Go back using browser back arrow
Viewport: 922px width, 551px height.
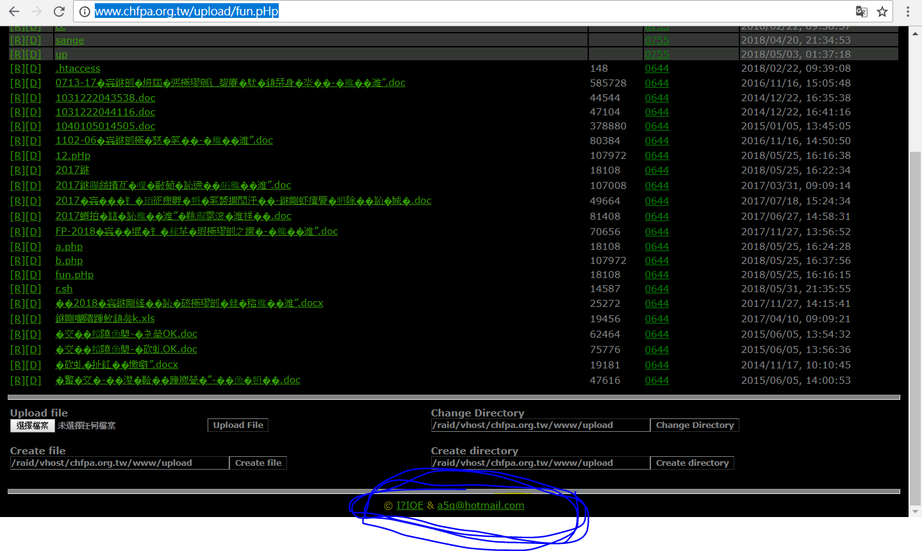(x=14, y=12)
